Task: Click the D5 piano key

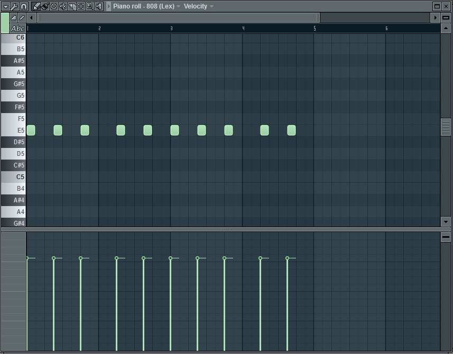Action: [13, 154]
